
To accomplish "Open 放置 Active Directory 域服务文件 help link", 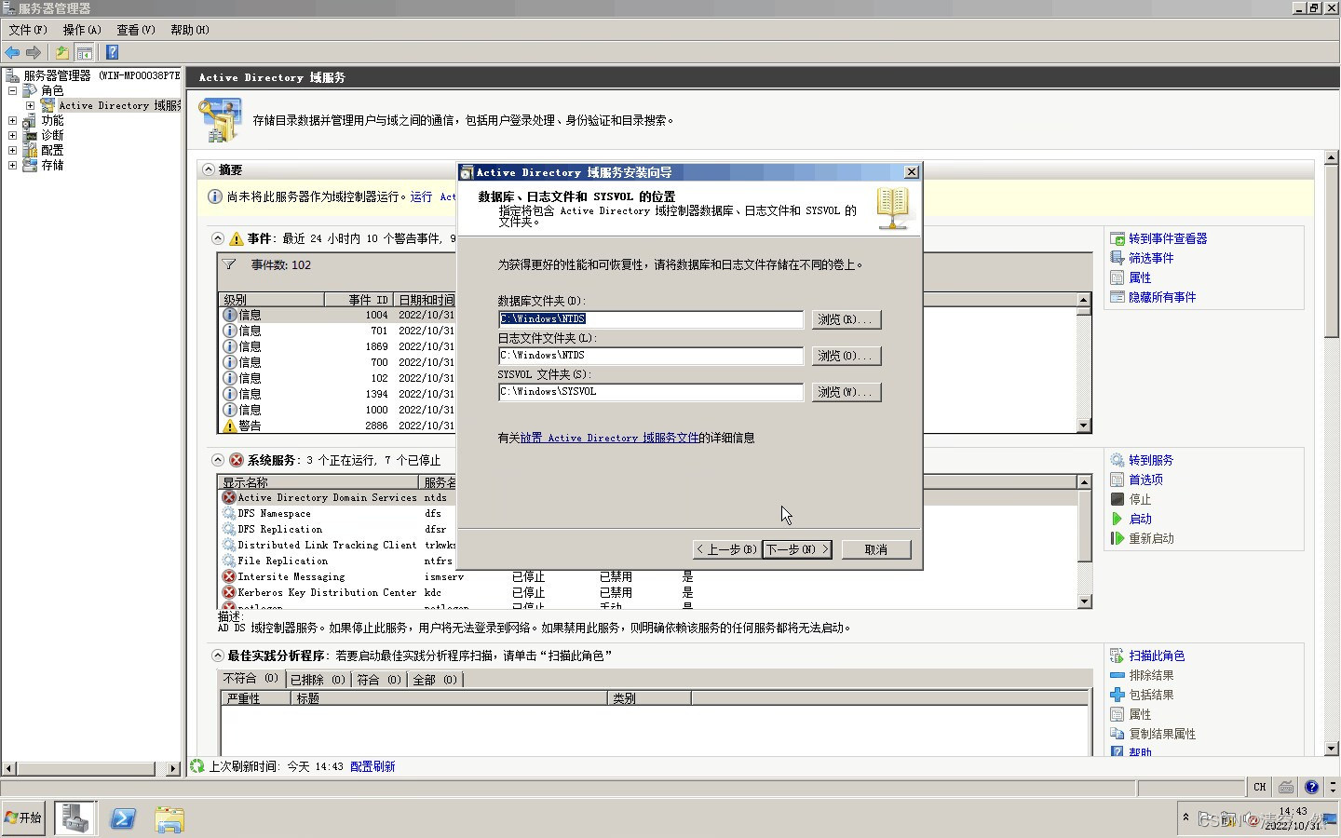I will pyautogui.click(x=609, y=438).
